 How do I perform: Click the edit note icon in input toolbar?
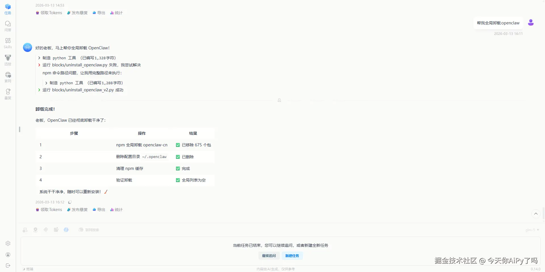(x=56, y=230)
